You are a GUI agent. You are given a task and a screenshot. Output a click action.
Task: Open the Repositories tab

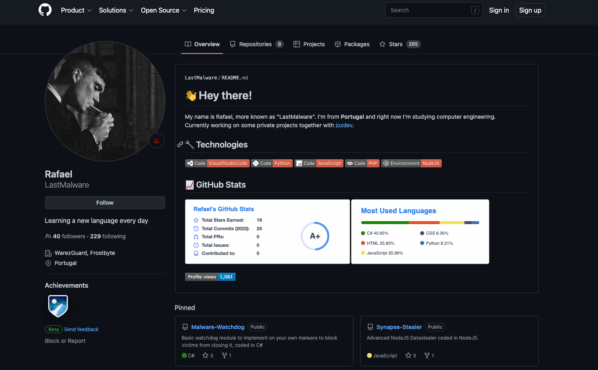point(257,44)
